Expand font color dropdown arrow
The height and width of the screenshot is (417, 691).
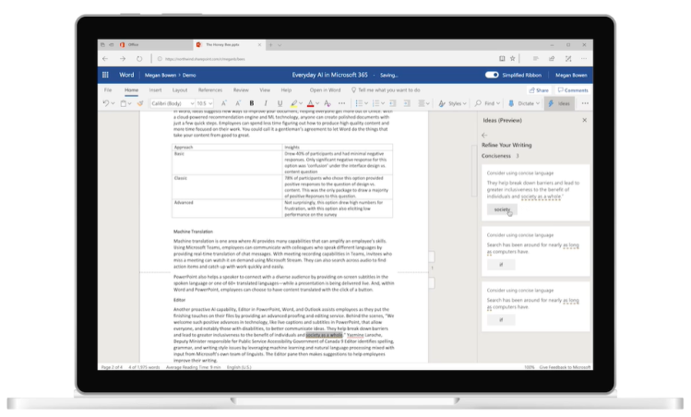click(317, 103)
